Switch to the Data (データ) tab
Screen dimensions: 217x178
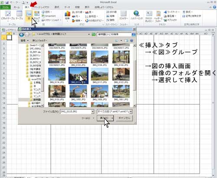67,7
